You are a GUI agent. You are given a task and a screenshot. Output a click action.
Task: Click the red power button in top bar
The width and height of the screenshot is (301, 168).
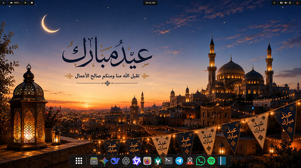297,3
